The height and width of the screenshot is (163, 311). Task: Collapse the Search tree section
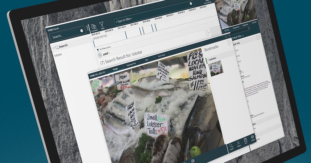tap(54, 48)
